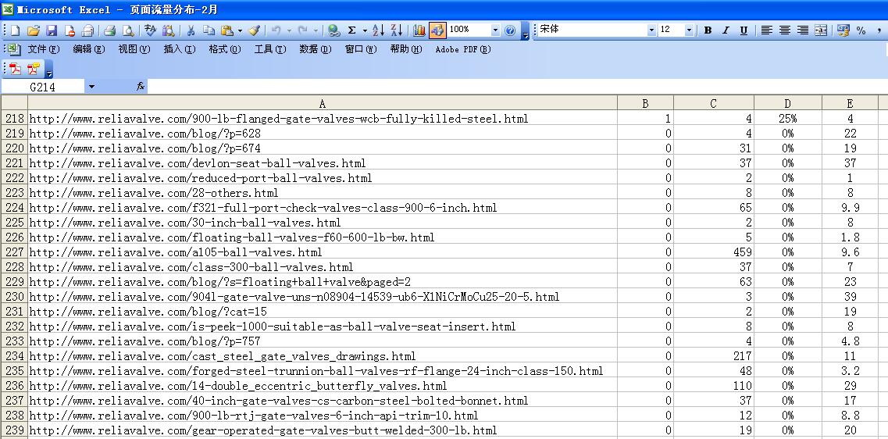This screenshot has height=439, width=888.
Task: Open the 格式 (Format) menu
Action: click(x=224, y=49)
